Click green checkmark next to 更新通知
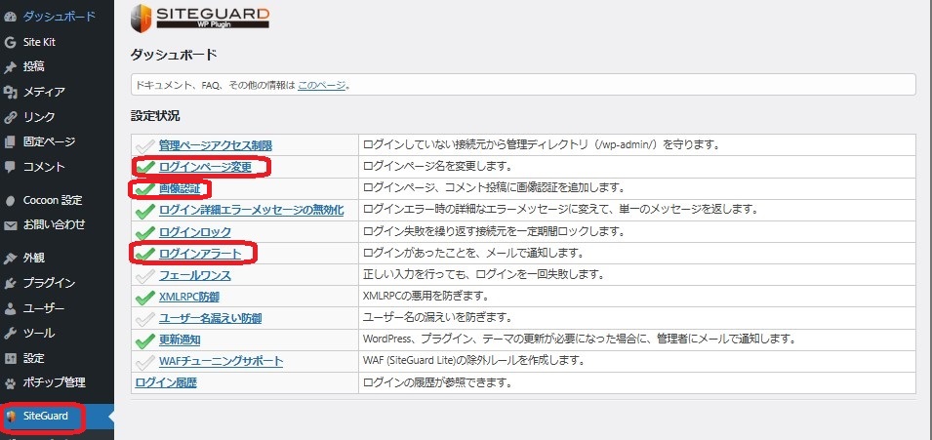Screen dimensions: 932x440 coord(144,340)
